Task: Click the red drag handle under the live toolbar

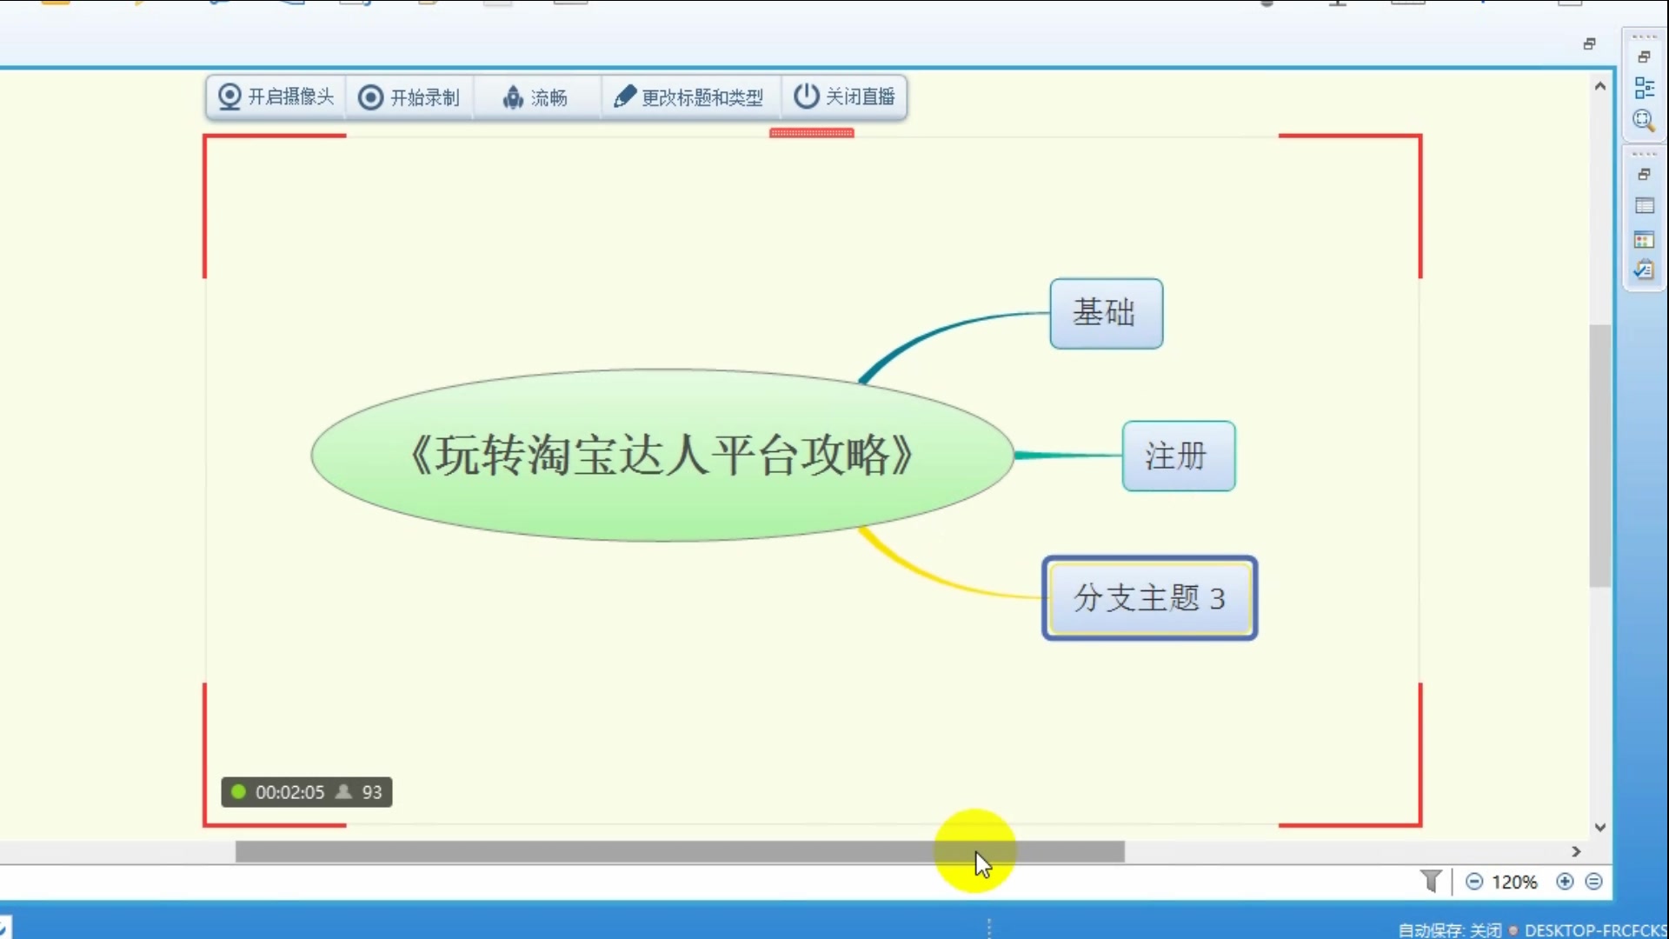Action: [811, 133]
